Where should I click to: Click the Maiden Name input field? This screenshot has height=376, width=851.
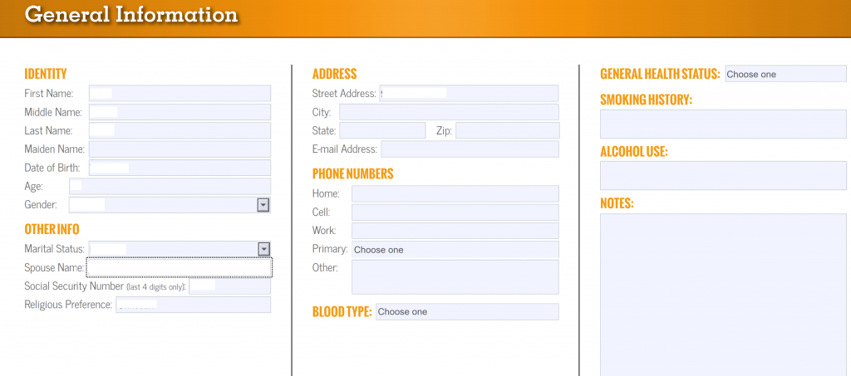(x=180, y=149)
